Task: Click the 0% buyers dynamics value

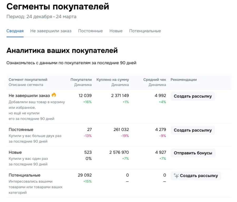Action: 88,159
